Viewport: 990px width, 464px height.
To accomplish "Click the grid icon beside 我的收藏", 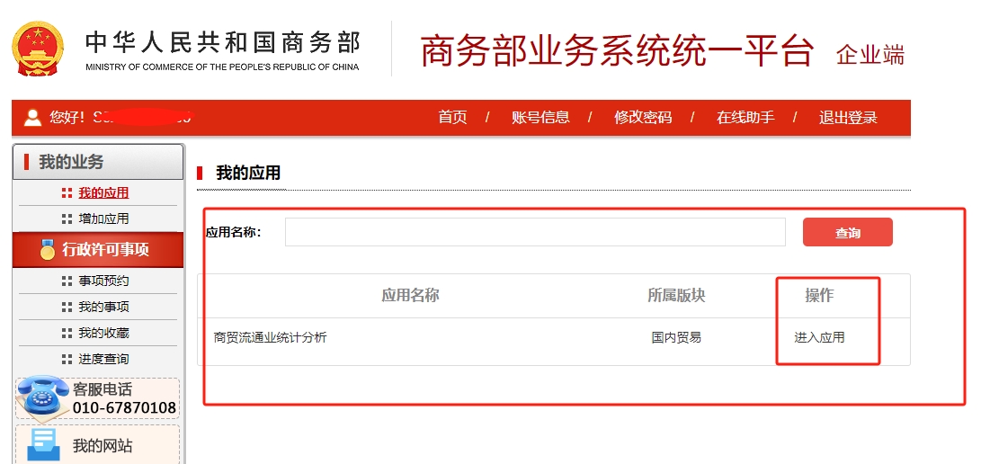I will pos(67,333).
